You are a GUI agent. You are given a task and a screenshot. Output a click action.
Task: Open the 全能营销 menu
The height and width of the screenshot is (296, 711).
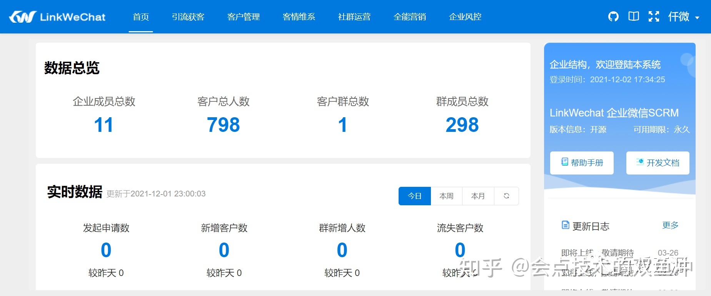coord(410,17)
